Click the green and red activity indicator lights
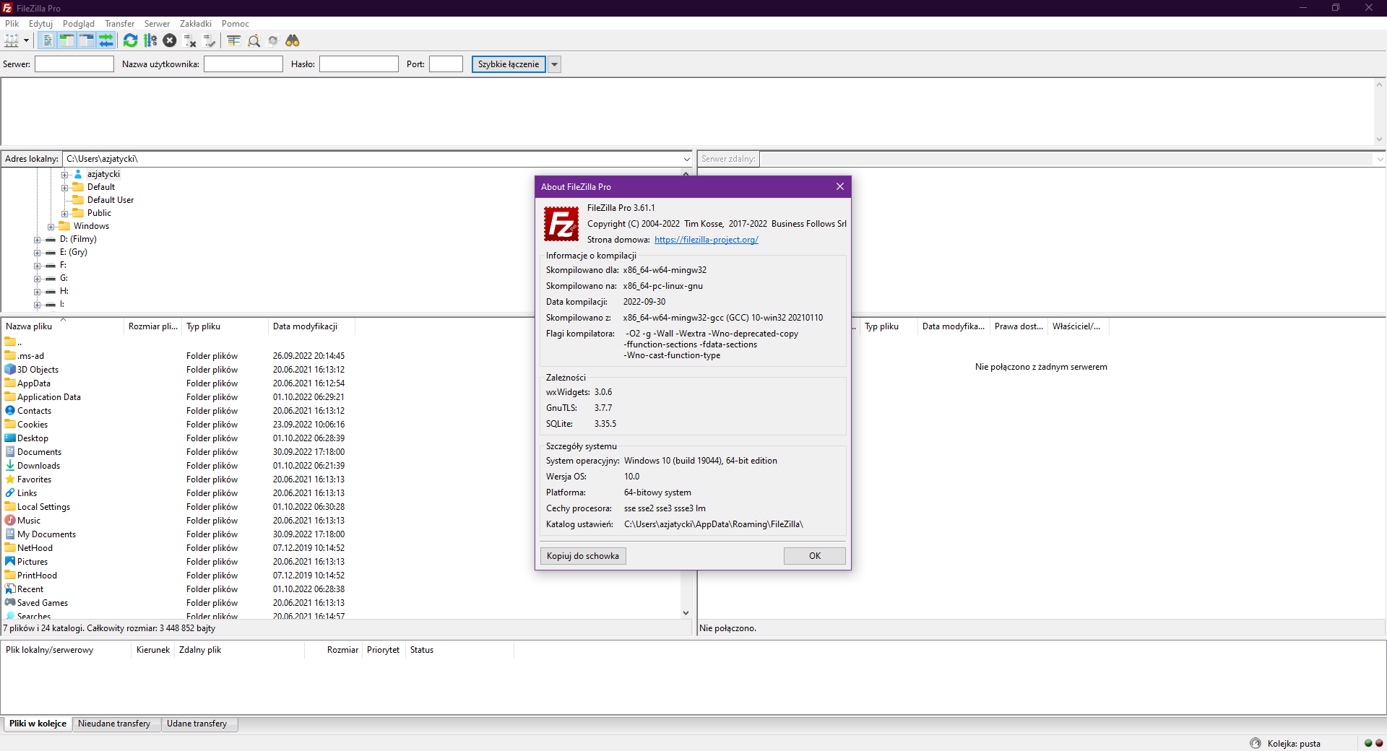The height and width of the screenshot is (751, 1387). (1373, 743)
